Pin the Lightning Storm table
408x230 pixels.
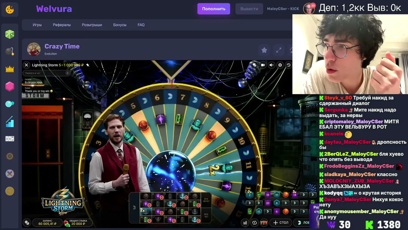coord(88,65)
